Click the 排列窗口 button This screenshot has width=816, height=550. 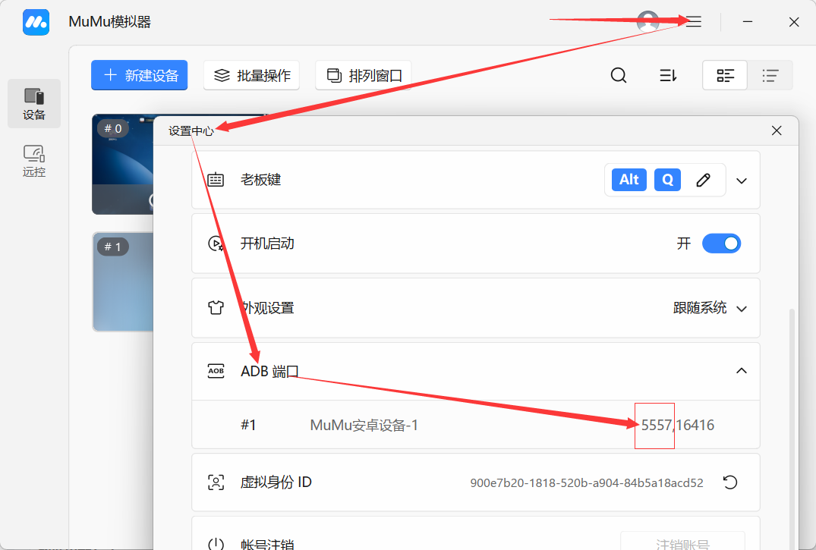click(x=364, y=75)
